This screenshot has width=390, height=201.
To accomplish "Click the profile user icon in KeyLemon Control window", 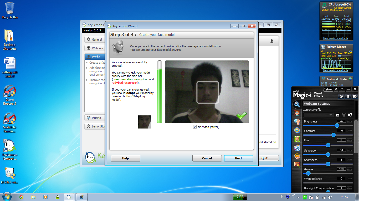I will (x=272, y=41).
